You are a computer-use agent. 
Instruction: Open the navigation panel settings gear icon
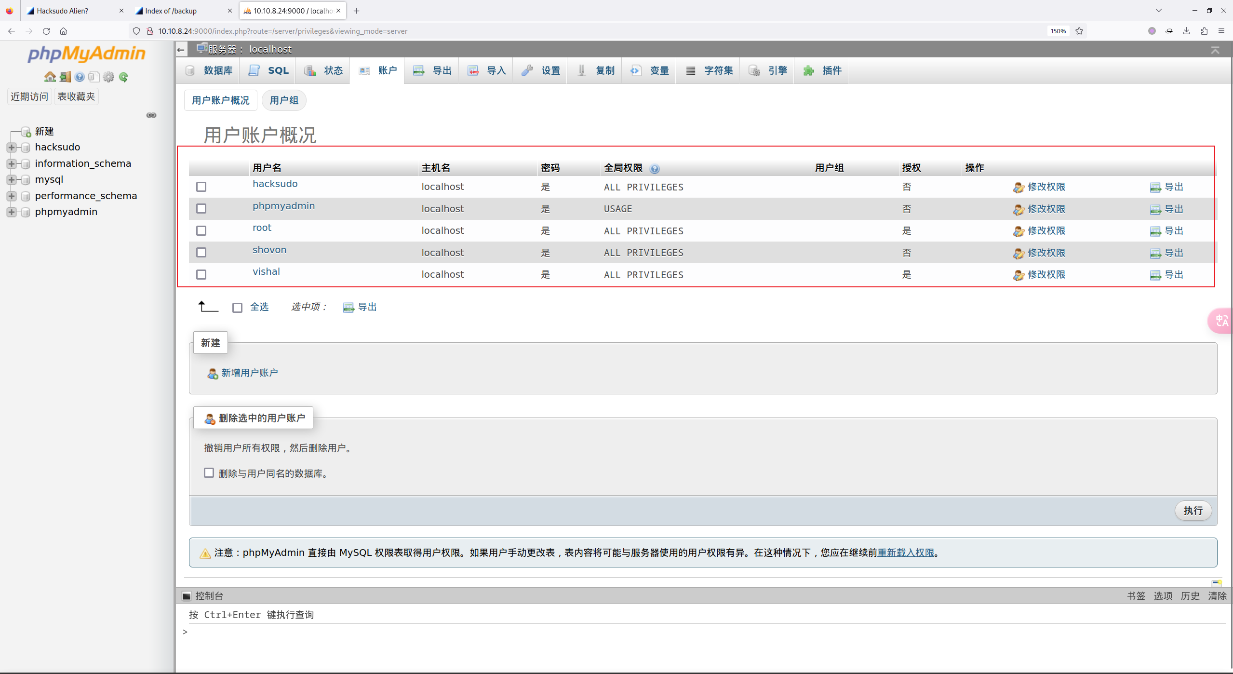pyautogui.click(x=109, y=77)
